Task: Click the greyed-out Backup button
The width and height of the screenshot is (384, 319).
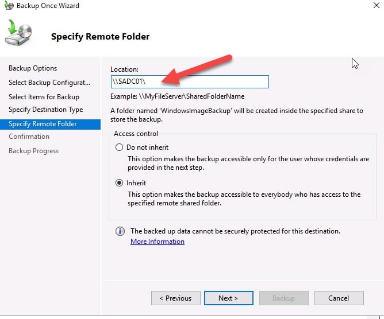Action: click(283, 298)
